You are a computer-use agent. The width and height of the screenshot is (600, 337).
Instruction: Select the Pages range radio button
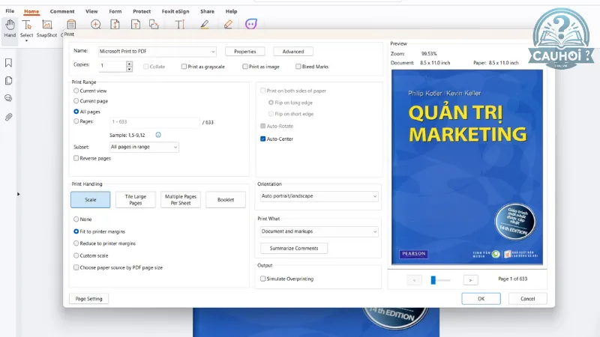pos(76,121)
